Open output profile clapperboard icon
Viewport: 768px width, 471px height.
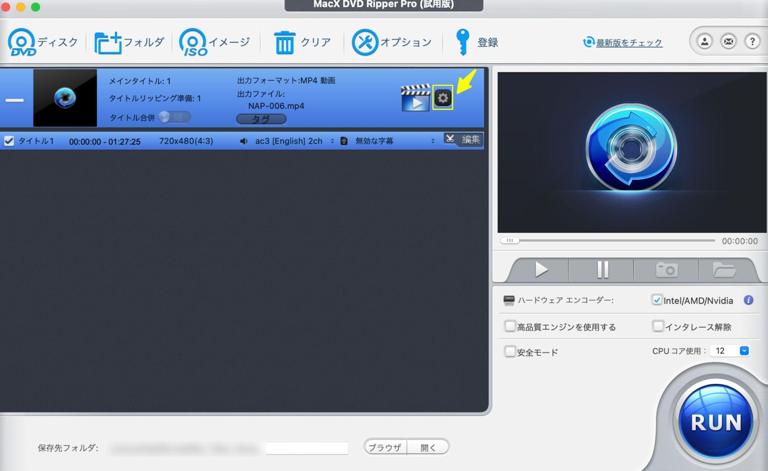pos(415,98)
